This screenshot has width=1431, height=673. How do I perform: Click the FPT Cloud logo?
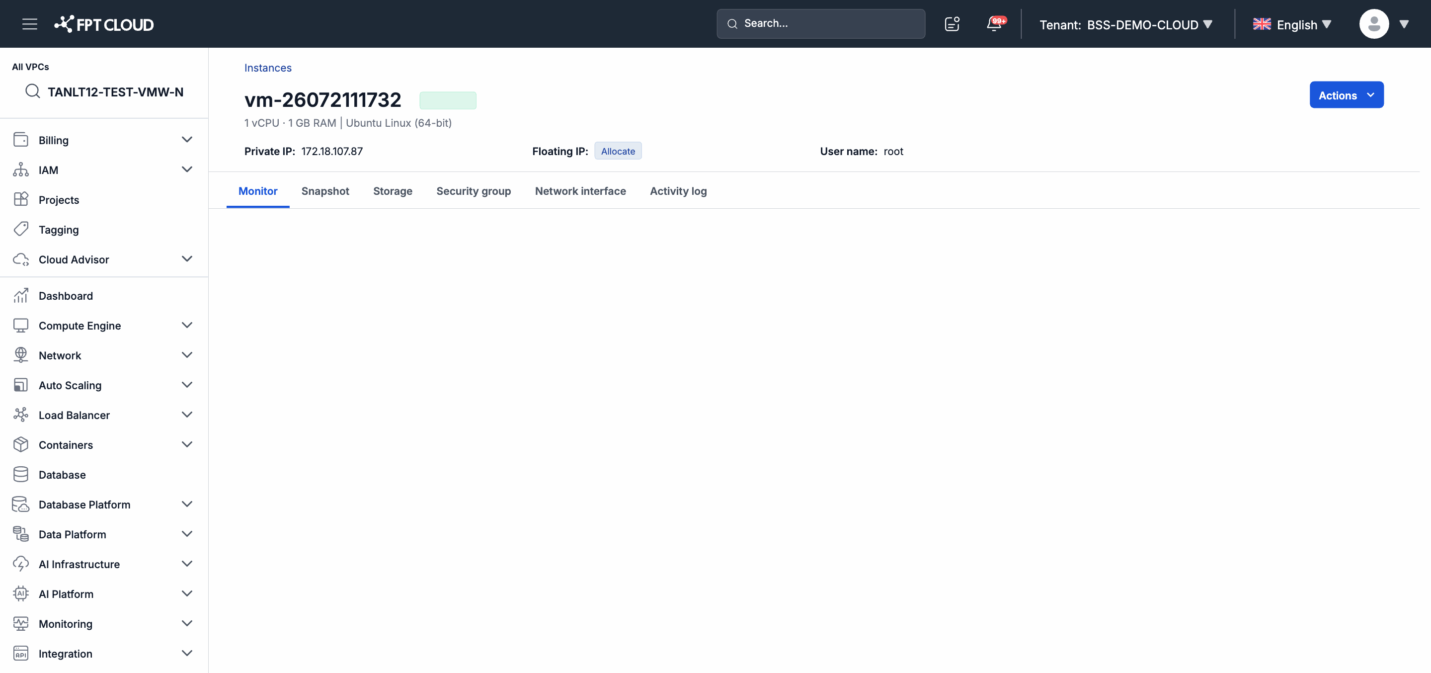pyautogui.click(x=104, y=24)
